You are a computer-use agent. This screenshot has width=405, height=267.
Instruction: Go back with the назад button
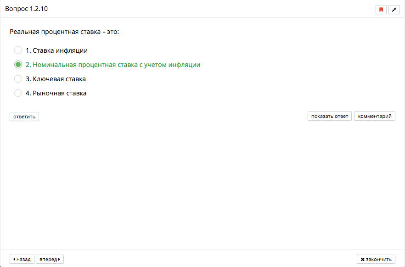(x=22, y=260)
